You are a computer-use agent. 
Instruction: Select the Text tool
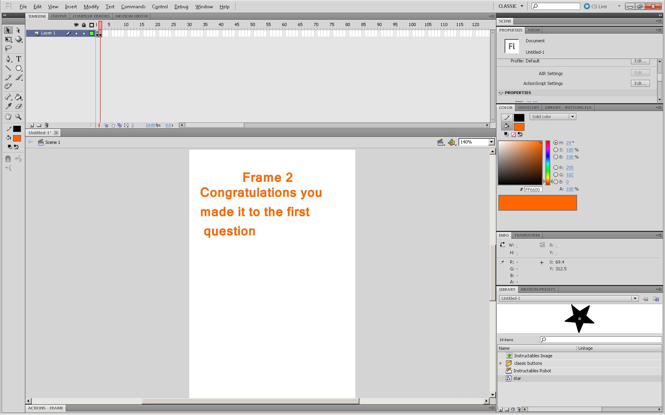point(18,59)
